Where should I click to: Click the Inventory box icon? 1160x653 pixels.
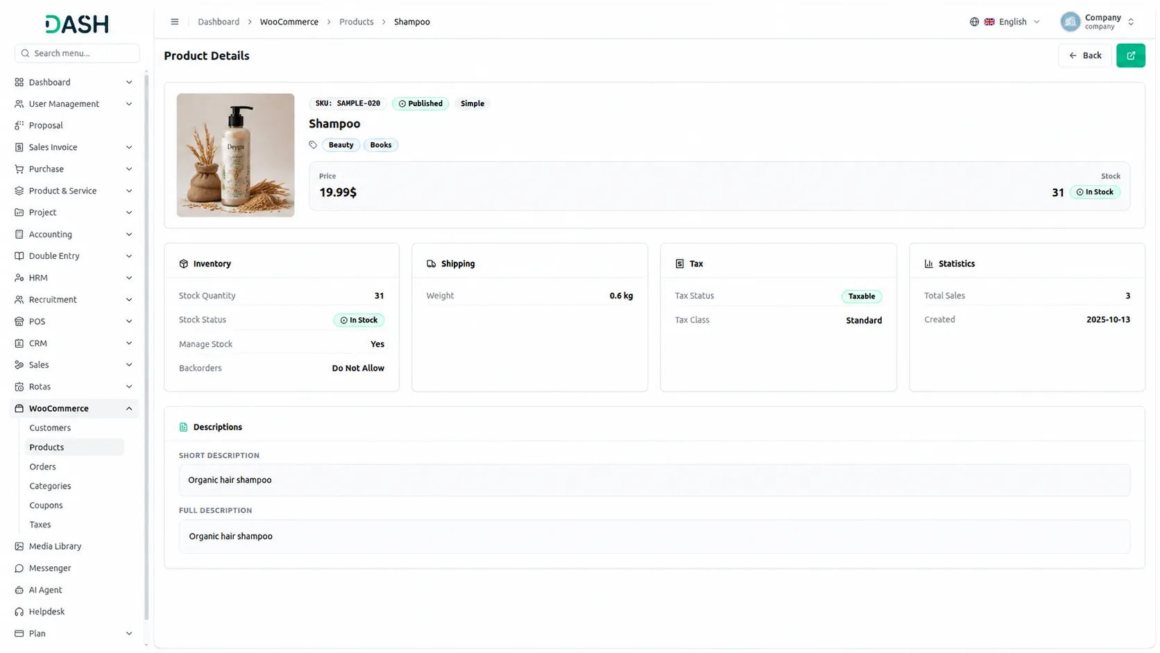pyautogui.click(x=184, y=264)
